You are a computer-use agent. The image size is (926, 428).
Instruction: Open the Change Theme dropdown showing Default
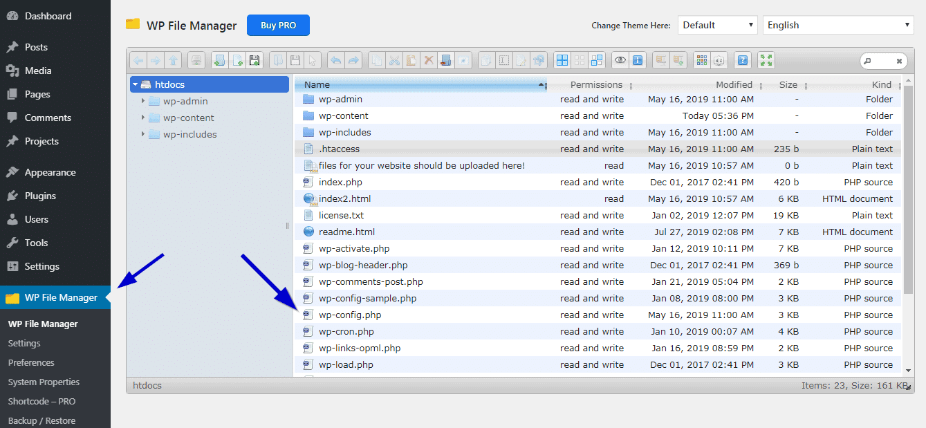(x=718, y=25)
